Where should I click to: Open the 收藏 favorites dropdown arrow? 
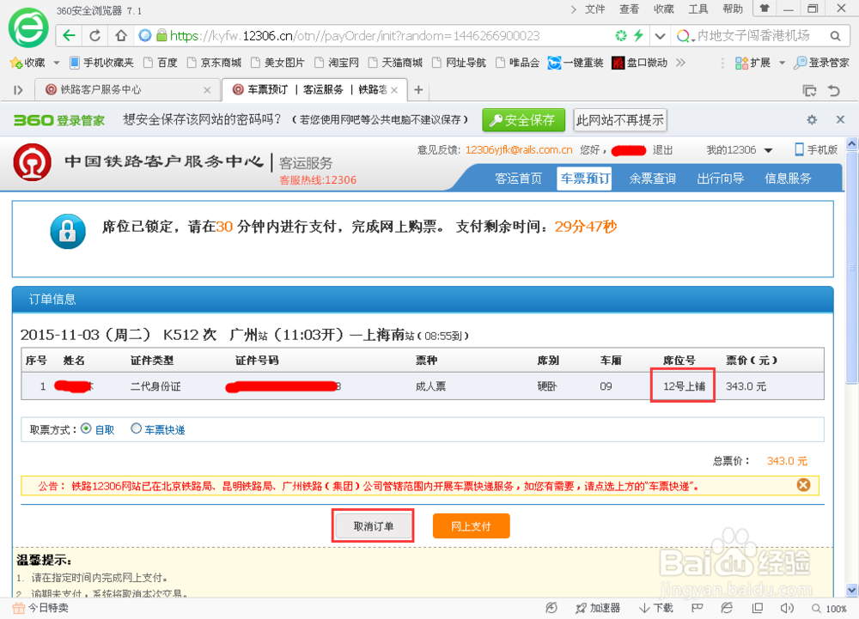click(x=56, y=63)
